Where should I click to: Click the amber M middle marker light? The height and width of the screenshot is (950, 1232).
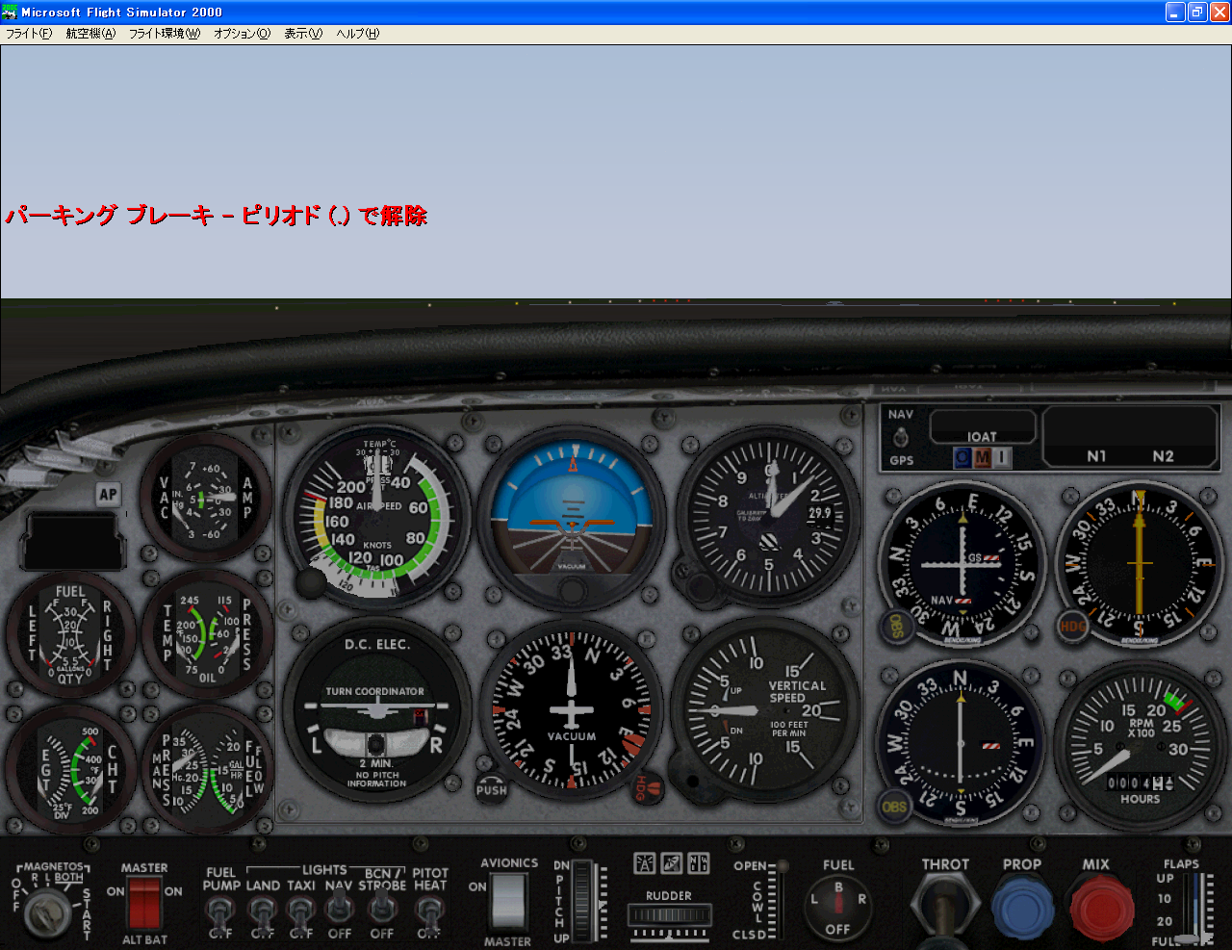tap(982, 458)
